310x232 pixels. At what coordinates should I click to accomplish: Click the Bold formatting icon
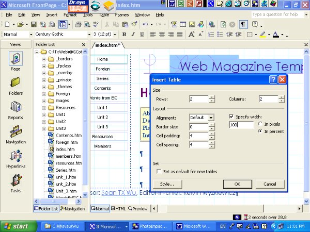coord(125,35)
